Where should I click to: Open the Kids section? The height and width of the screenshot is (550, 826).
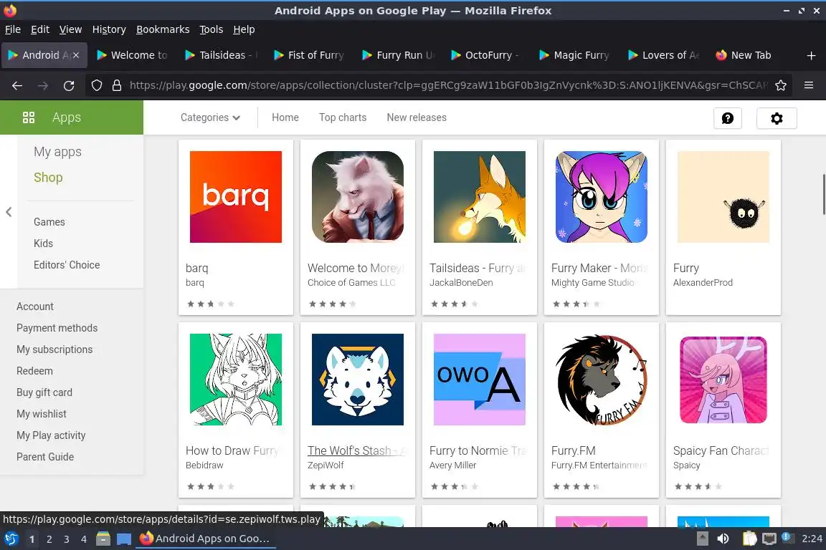(43, 243)
